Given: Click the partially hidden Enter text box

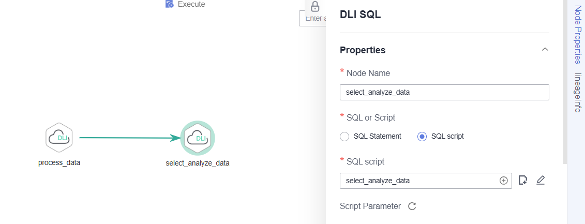Looking at the screenshot, I should point(312,18).
